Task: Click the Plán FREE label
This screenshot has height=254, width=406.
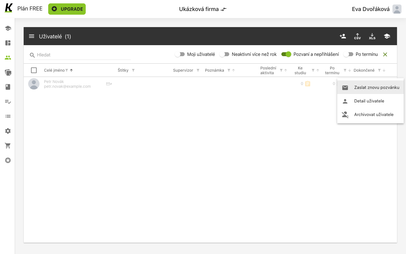Action: [x=30, y=8]
